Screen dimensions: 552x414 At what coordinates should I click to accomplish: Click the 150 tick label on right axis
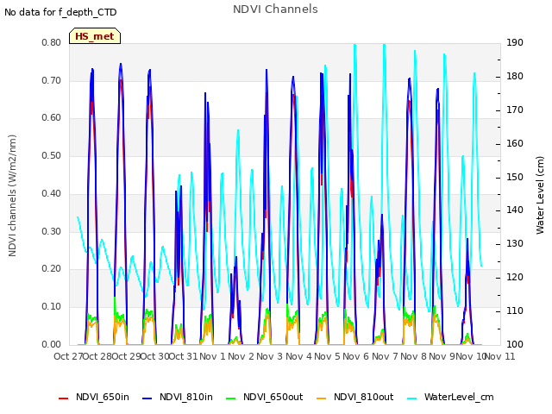(515, 177)
